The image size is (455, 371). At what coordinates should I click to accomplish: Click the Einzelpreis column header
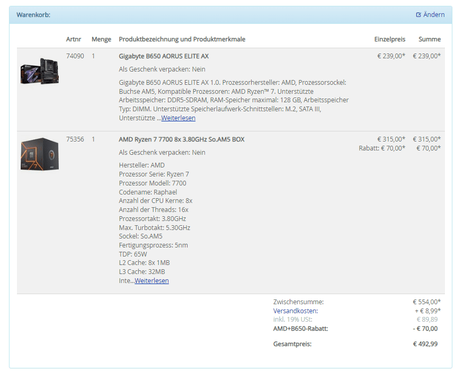click(x=390, y=39)
